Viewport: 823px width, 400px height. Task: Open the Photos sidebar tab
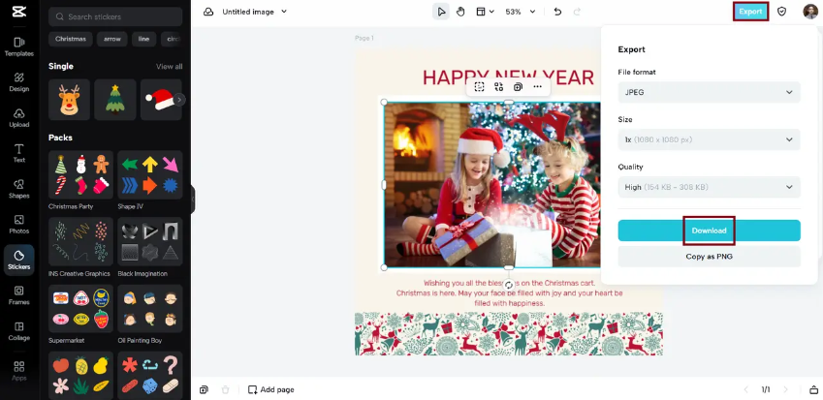click(x=18, y=225)
